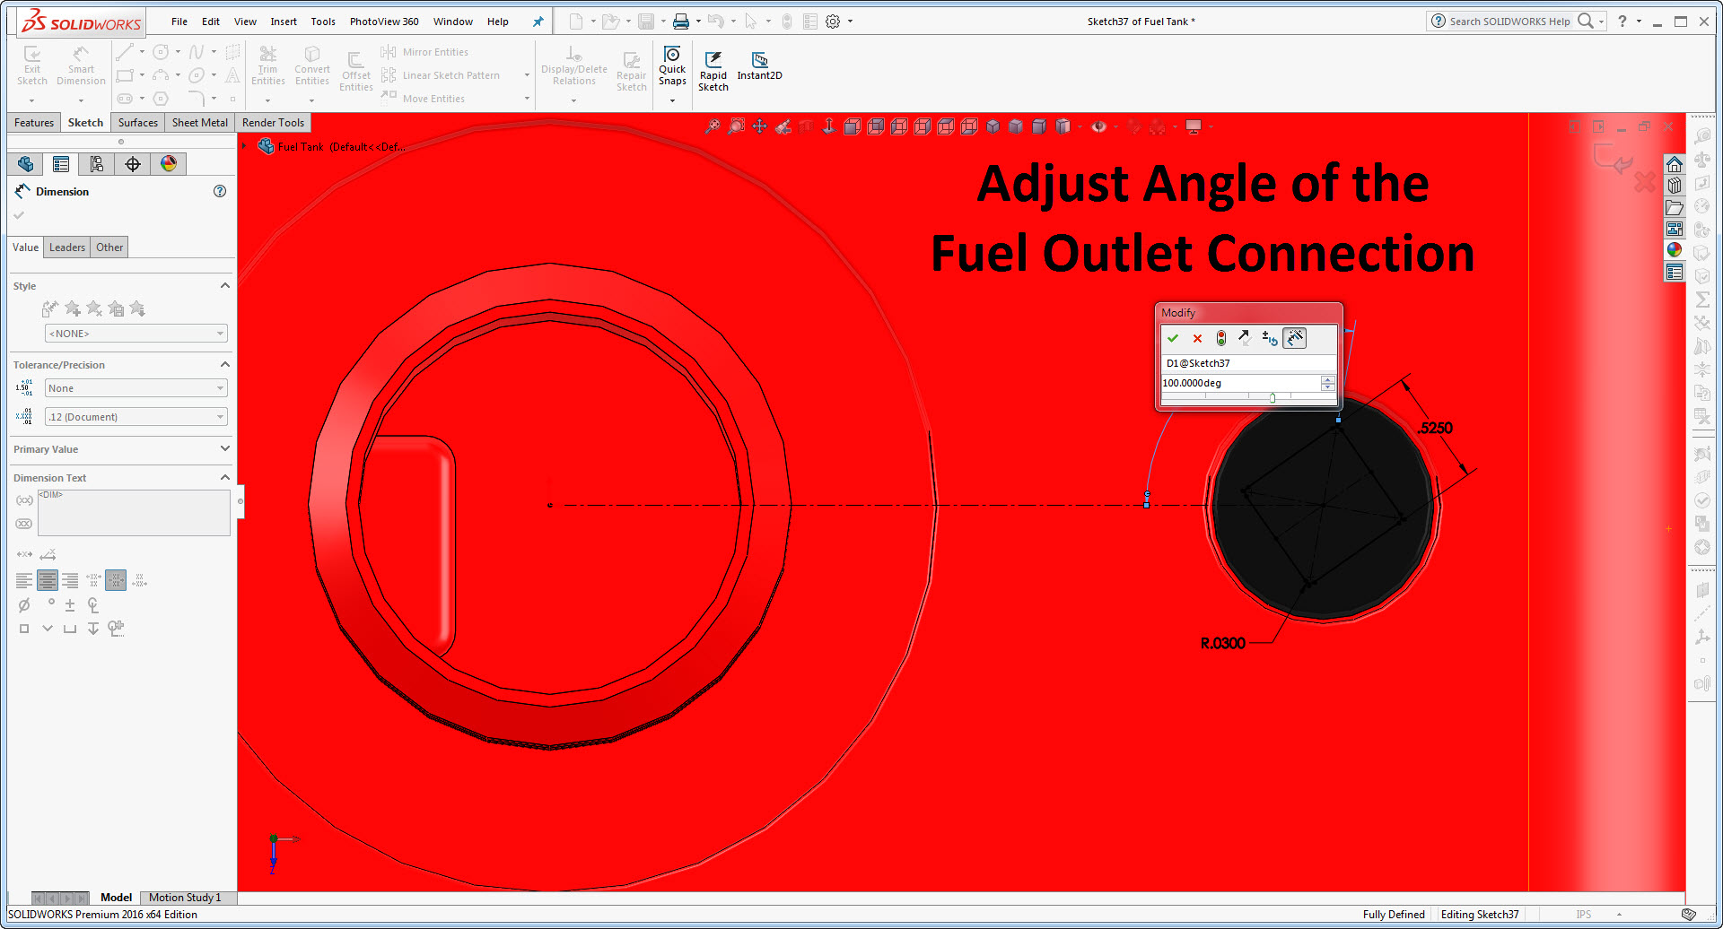The width and height of the screenshot is (1723, 929).
Task: Open the Tools menu
Action: (x=323, y=22)
